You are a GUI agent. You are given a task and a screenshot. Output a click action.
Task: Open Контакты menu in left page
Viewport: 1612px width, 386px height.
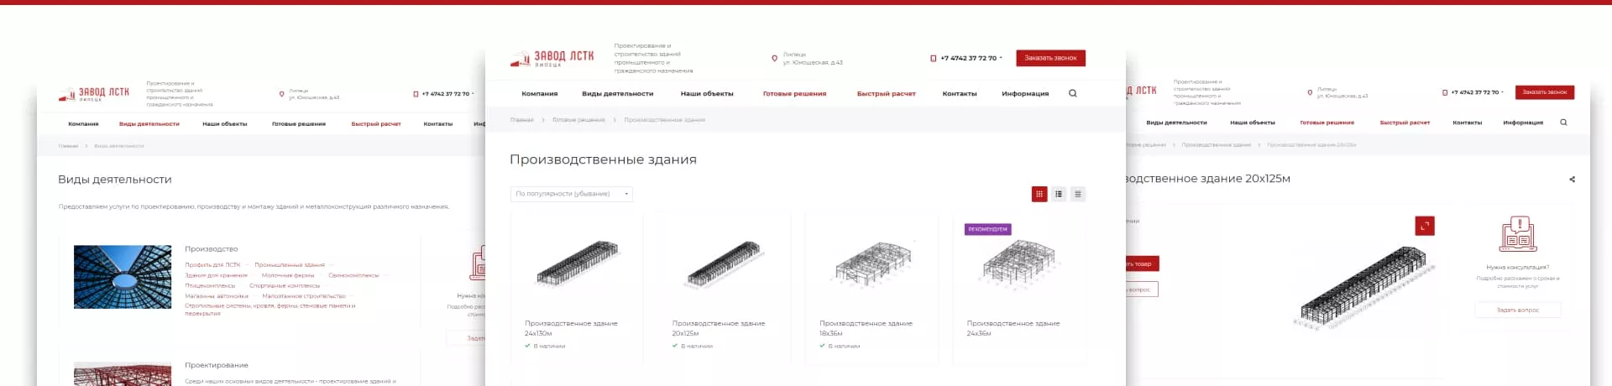(438, 124)
